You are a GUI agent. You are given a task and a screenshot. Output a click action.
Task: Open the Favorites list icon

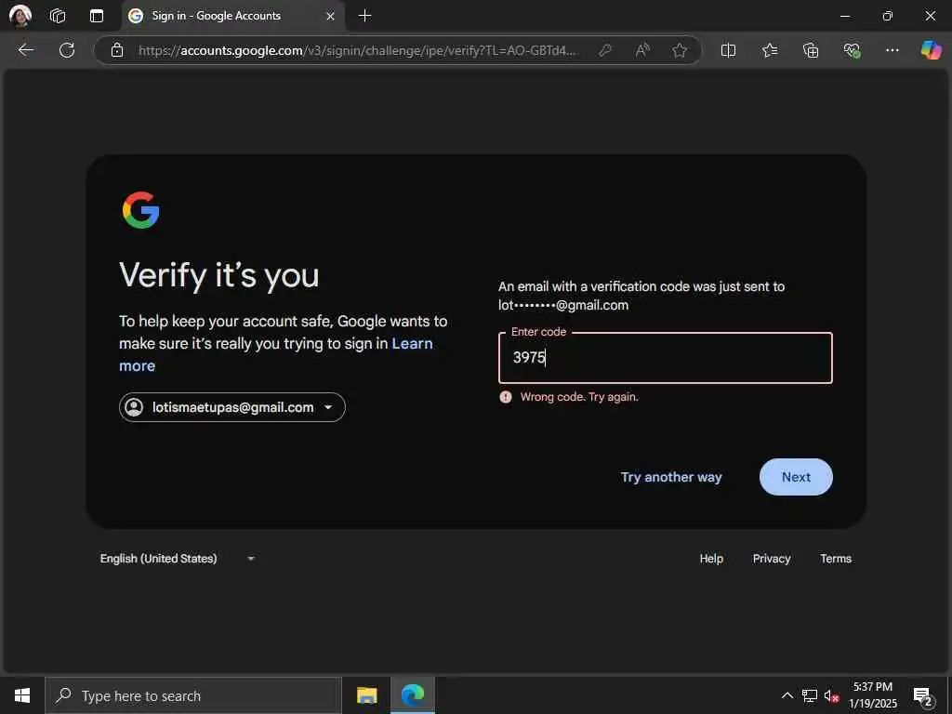[x=769, y=50]
